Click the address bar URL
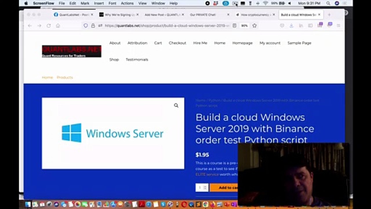The width and height of the screenshot is (371, 209). pos(167,26)
